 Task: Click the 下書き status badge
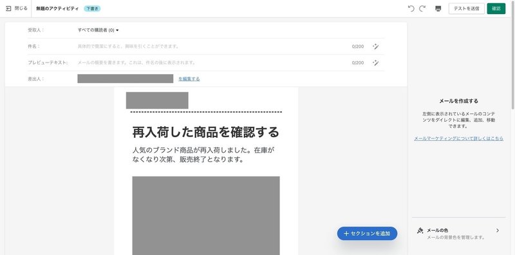tap(92, 9)
